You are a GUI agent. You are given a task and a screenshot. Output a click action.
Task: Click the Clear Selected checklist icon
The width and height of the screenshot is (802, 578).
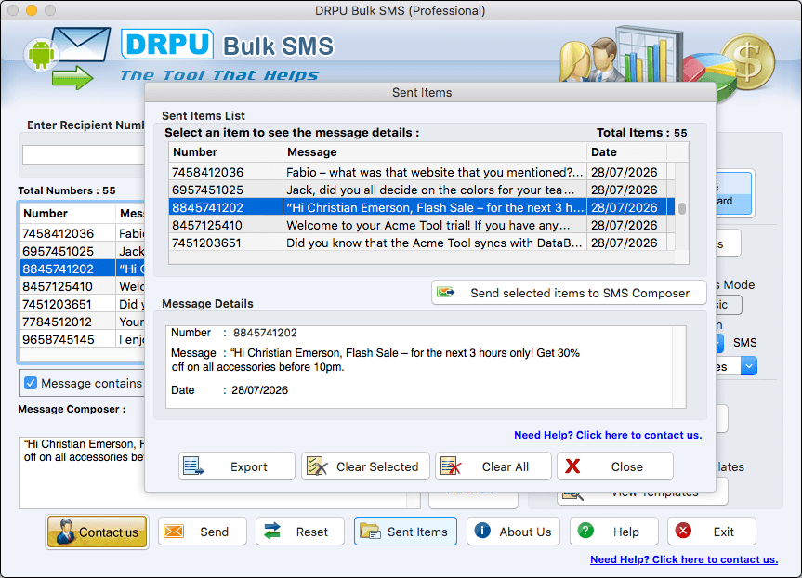pyautogui.click(x=317, y=466)
